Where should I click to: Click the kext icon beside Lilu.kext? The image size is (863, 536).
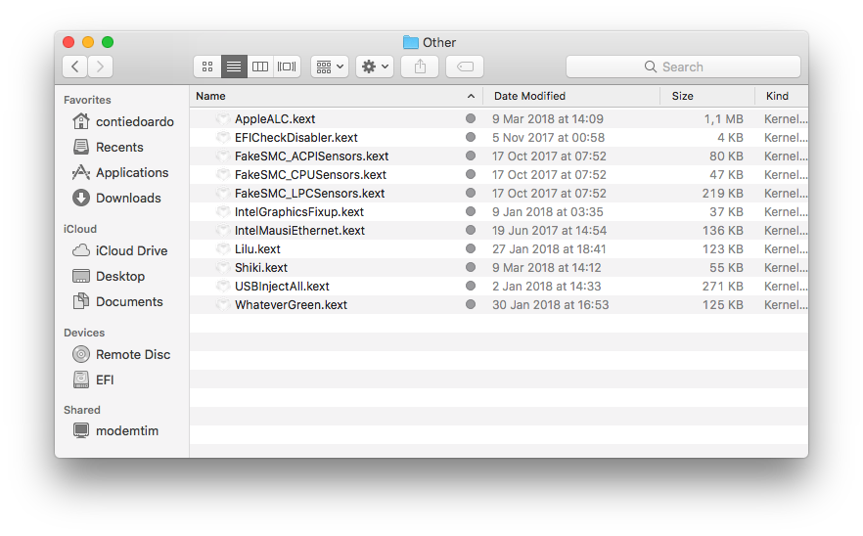click(x=222, y=249)
